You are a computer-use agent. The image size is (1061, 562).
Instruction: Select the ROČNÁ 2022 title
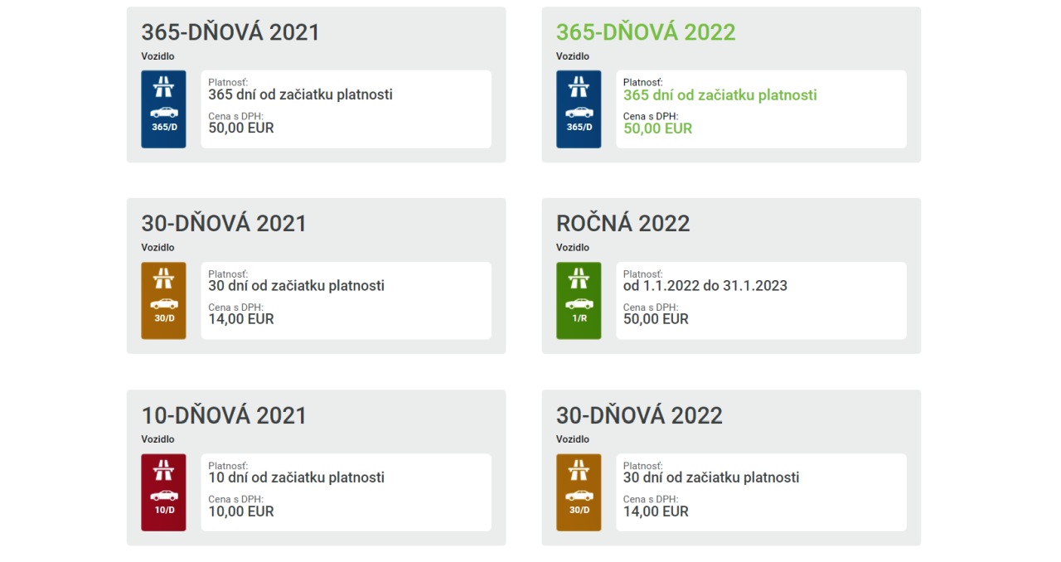(623, 224)
